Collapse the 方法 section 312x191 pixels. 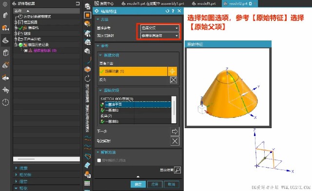(x=97, y=19)
